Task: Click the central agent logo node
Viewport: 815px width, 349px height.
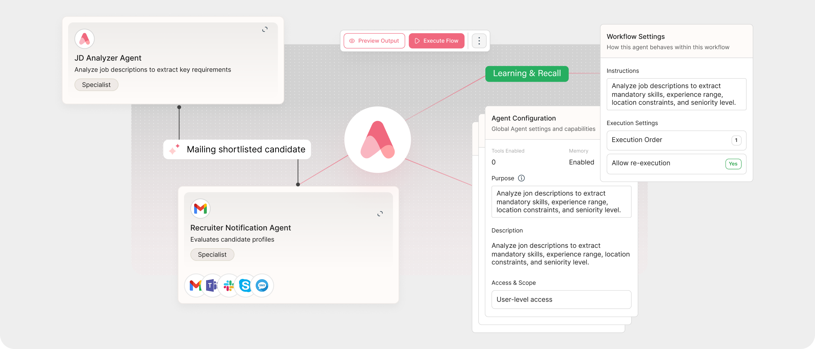Action: [377, 140]
